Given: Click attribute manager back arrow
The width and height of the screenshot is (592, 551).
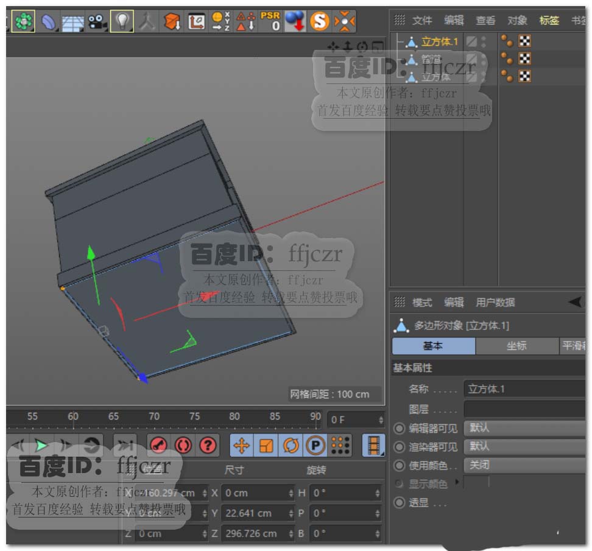Looking at the screenshot, I should (576, 302).
